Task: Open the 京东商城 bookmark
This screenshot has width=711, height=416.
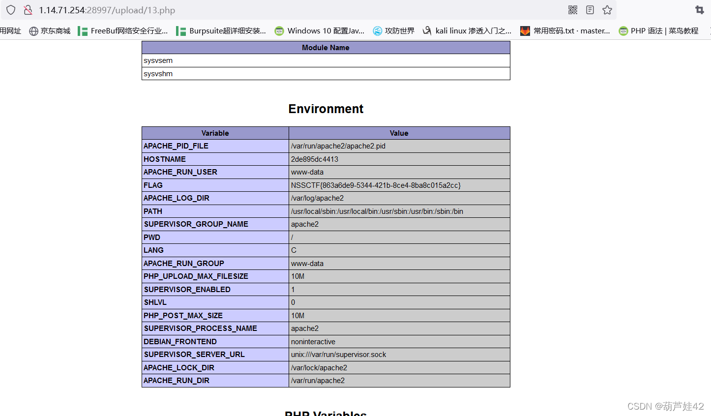Action: tap(50, 31)
